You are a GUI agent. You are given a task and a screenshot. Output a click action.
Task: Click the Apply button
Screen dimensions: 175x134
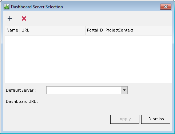pyautogui.click(x=125, y=119)
